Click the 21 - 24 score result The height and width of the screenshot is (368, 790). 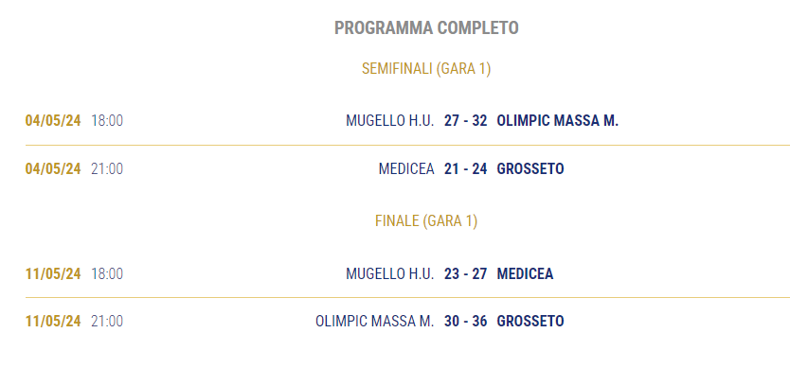point(465,168)
